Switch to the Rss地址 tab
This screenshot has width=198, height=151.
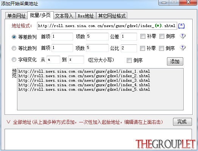point(86,16)
